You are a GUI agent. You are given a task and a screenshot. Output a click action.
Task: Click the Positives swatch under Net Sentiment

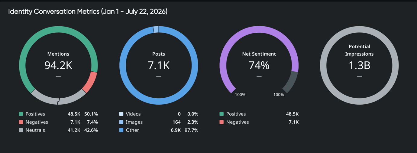tap(221, 114)
